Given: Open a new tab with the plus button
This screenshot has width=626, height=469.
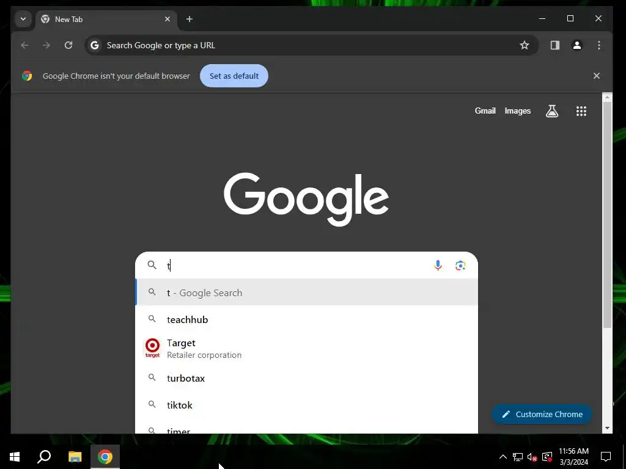Looking at the screenshot, I should click(190, 19).
